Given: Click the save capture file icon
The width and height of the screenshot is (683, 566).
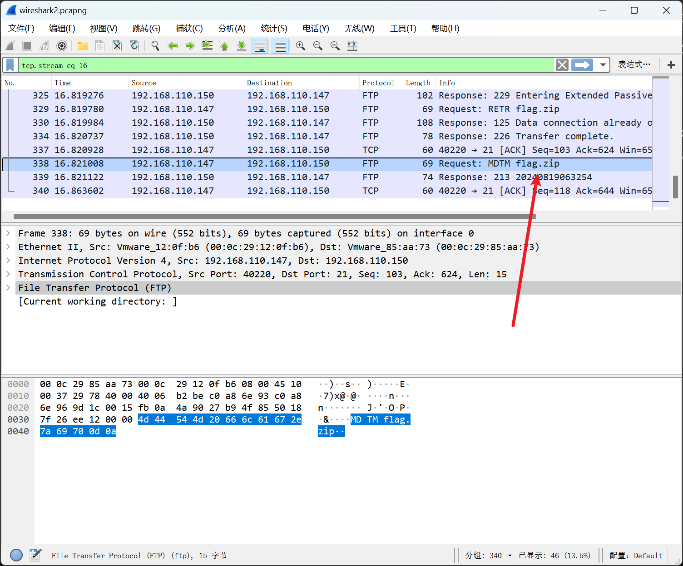Looking at the screenshot, I should point(100,46).
